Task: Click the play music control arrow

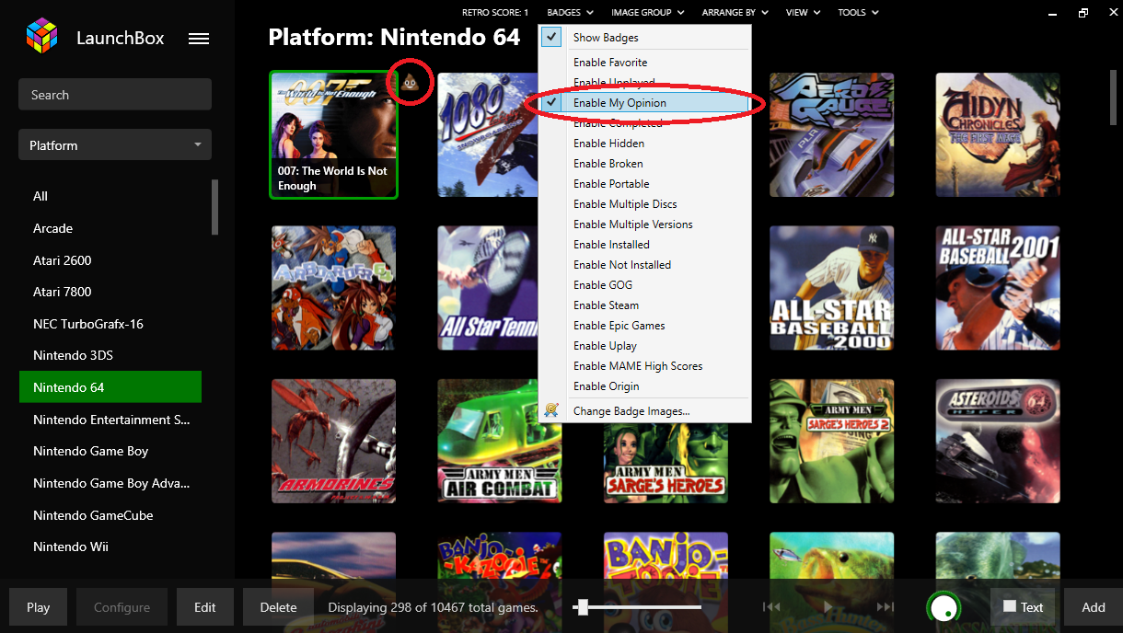Action: [x=828, y=607]
